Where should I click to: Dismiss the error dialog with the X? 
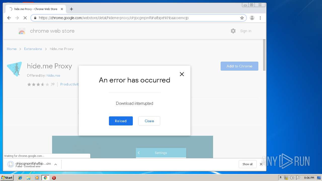(x=182, y=74)
